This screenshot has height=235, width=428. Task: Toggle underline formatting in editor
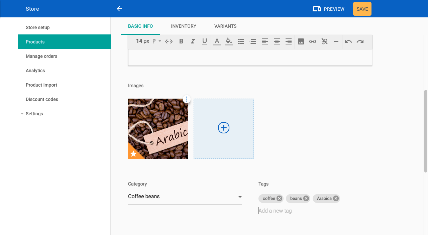(x=205, y=41)
